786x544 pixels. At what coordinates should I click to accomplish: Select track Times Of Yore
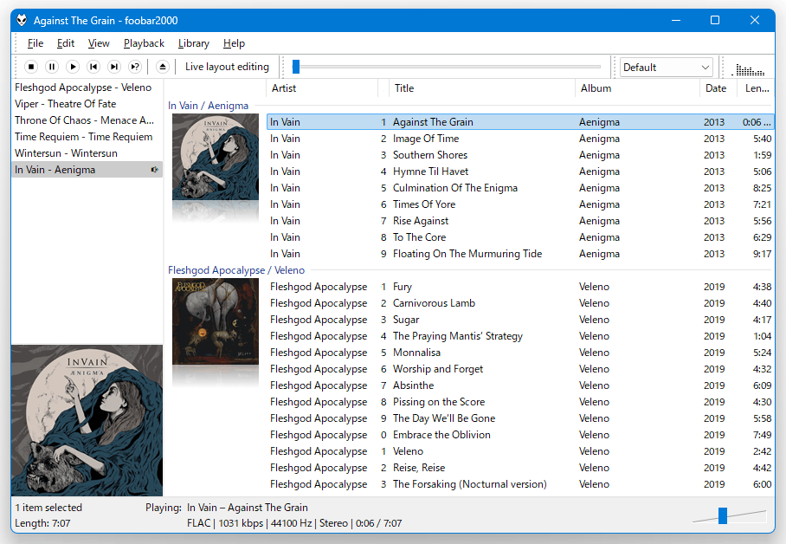(520, 204)
